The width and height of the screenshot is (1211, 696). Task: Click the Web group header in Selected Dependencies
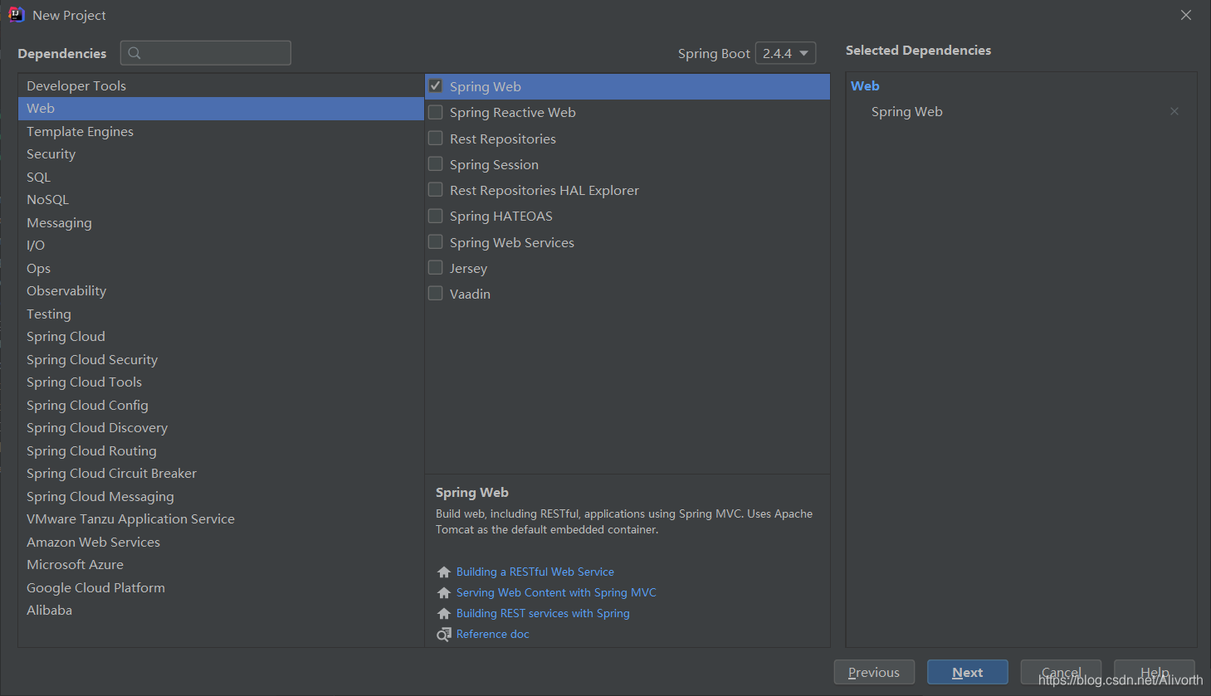pyautogui.click(x=865, y=85)
